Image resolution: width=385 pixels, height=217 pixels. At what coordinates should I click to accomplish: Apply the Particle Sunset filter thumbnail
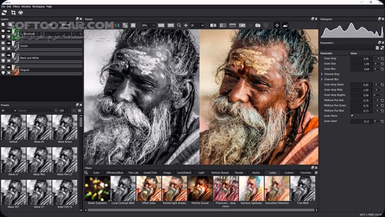click(x=200, y=188)
